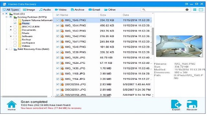207x116 pixels.
Task: Select System Volume Information folder
Action: click(x=37, y=20)
